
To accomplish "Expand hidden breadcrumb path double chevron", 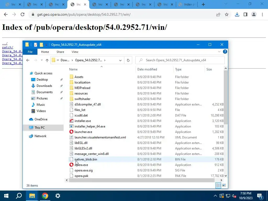I will [58, 60].
